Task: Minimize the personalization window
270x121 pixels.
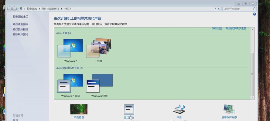Action: pyautogui.click(x=238, y=4)
